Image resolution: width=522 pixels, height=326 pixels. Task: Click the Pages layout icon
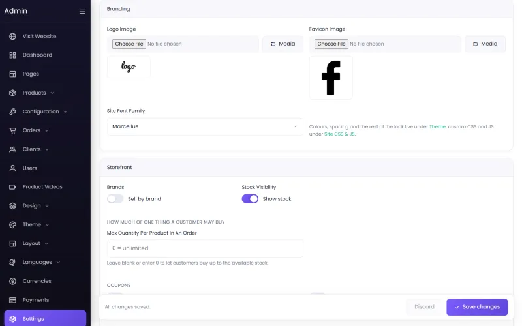tap(12, 74)
